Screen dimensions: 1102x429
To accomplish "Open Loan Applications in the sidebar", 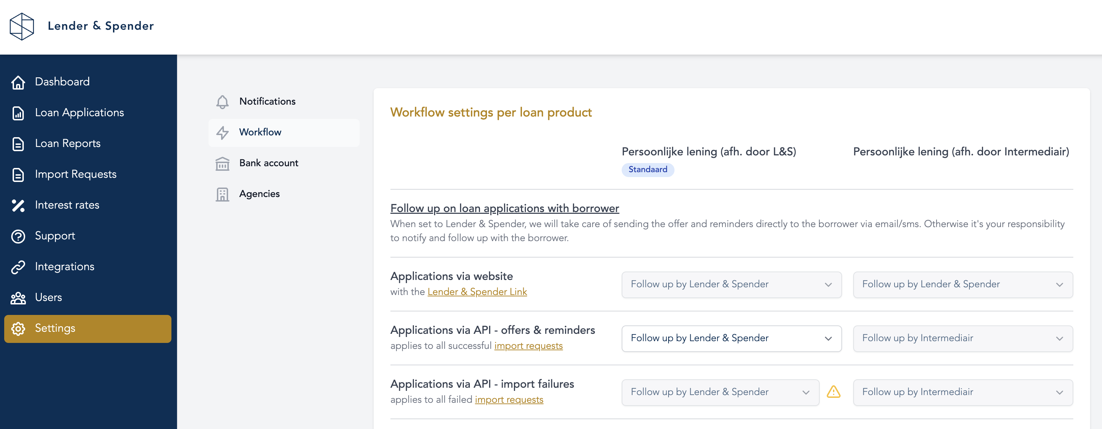I will [x=79, y=113].
